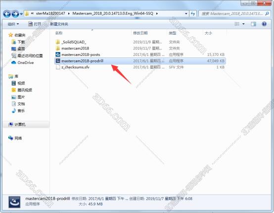274x213 pixels.
Task: Select 计算机 Computer in the sidebar
Action: click(17, 124)
